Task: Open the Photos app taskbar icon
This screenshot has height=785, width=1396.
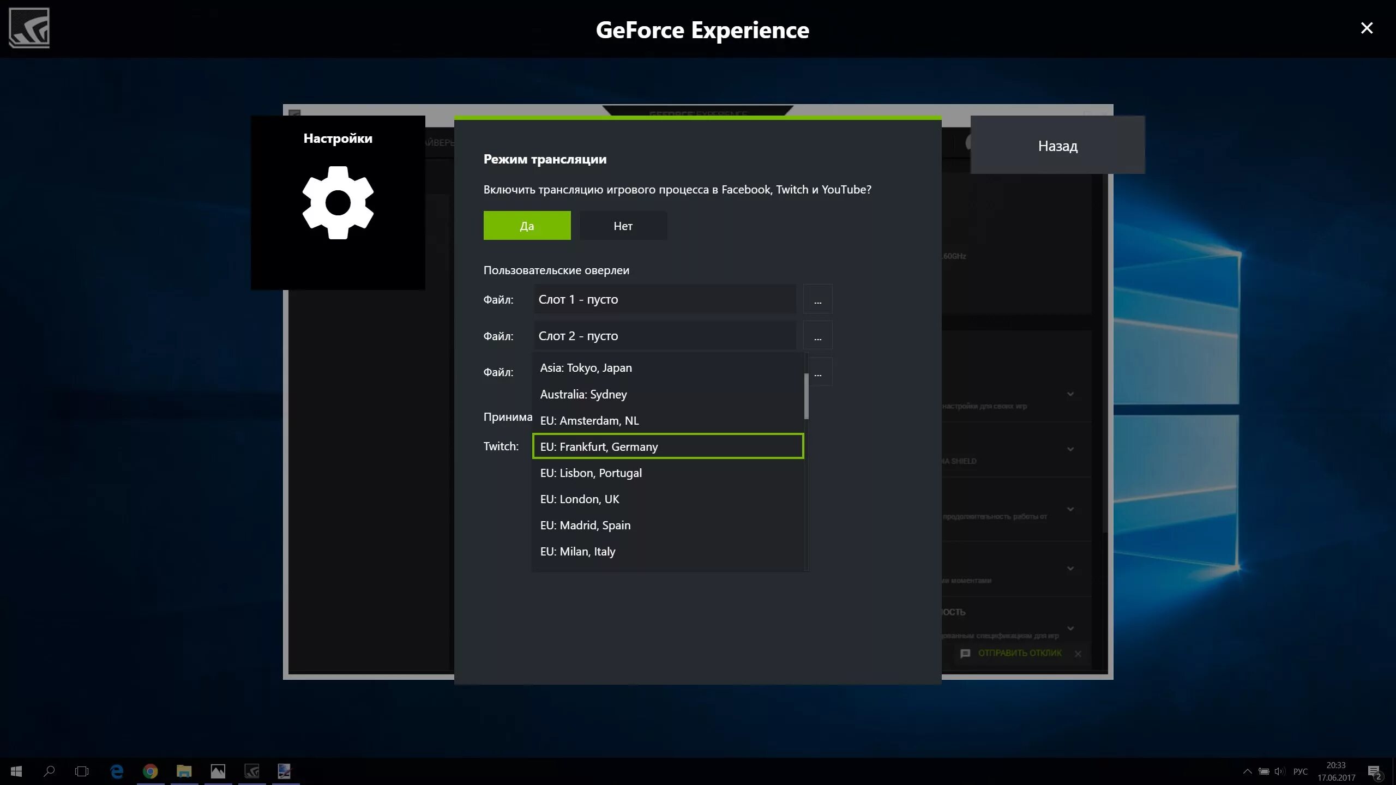Action: [218, 771]
